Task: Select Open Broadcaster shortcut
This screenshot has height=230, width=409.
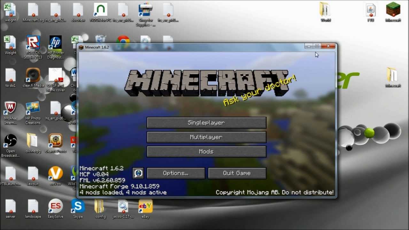Action: (x=11, y=146)
